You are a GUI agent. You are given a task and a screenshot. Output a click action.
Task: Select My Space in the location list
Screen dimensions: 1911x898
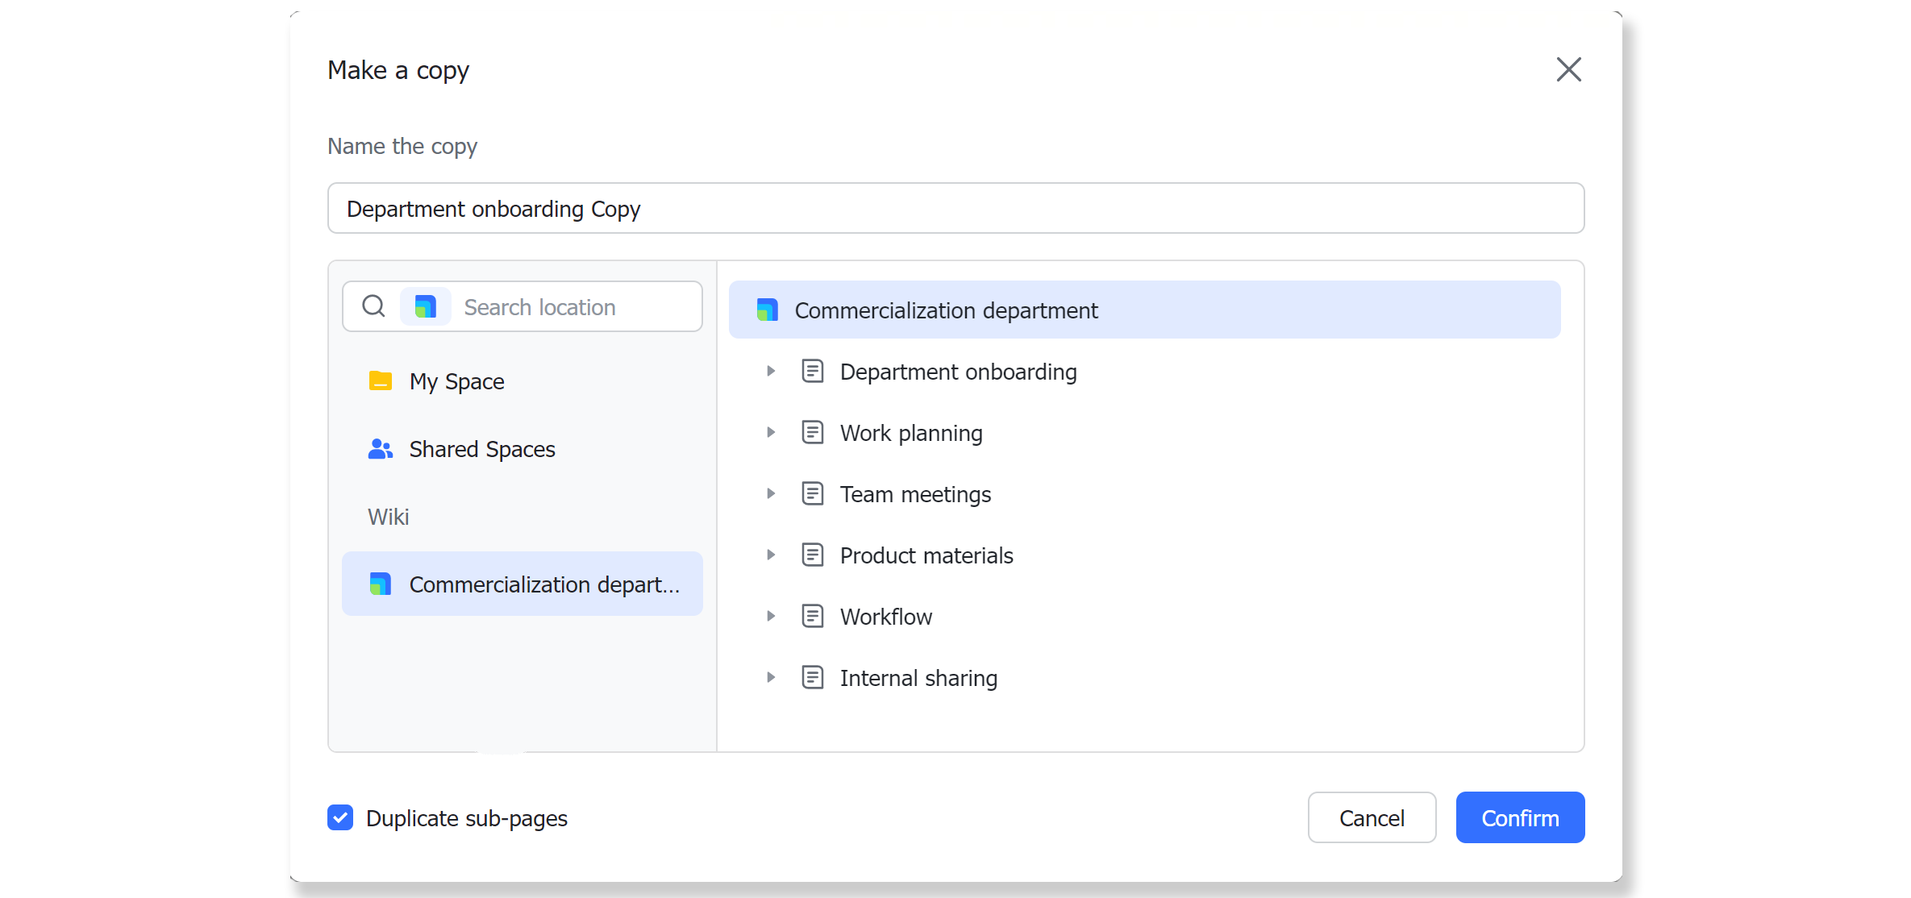point(456,381)
